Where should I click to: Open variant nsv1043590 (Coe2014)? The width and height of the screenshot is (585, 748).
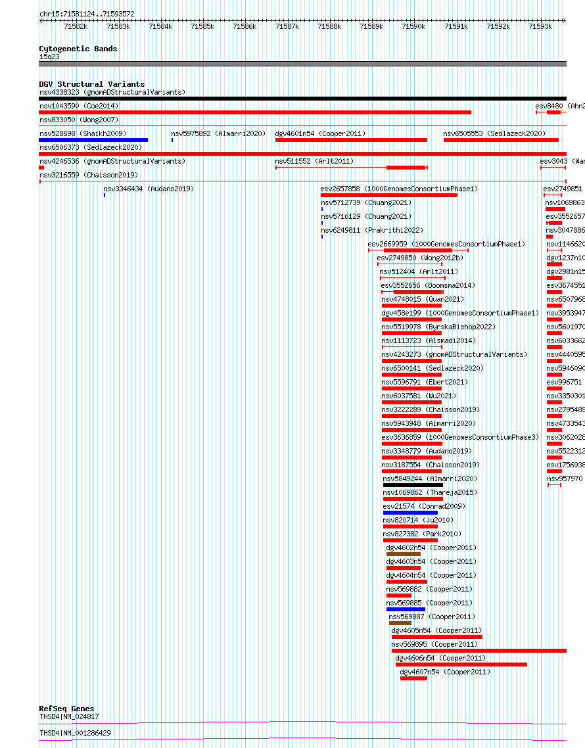79,106
